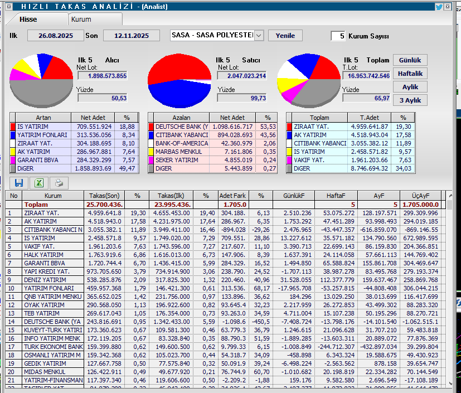The image size is (461, 393).
Task: Edit the Kurum Sayısı number field
Action: click(x=338, y=36)
